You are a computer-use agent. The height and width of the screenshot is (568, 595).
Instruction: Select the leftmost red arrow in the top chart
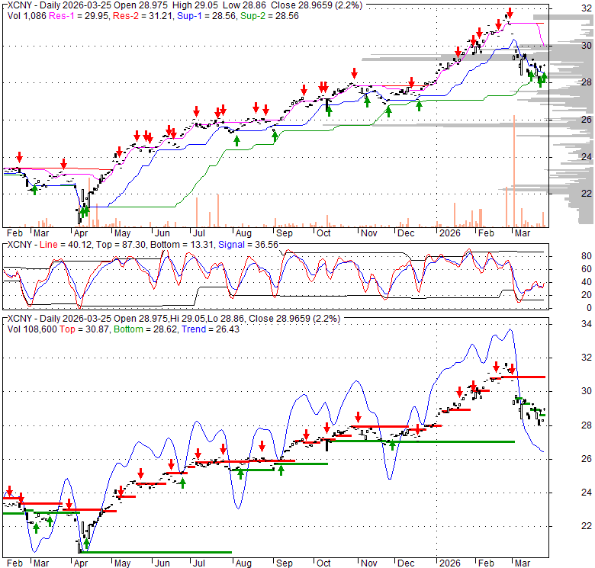pyautogui.click(x=19, y=157)
